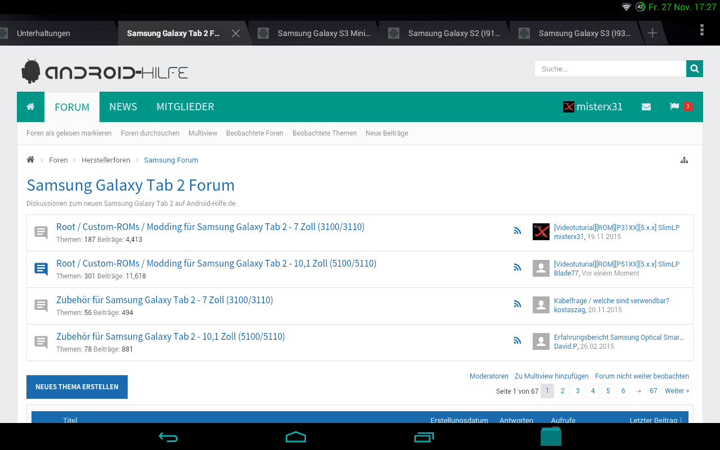Open Beobachtete Themen link
The width and height of the screenshot is (720, 450).
coord(325,133)
